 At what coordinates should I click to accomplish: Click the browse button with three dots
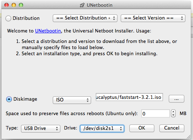(176, 99)
